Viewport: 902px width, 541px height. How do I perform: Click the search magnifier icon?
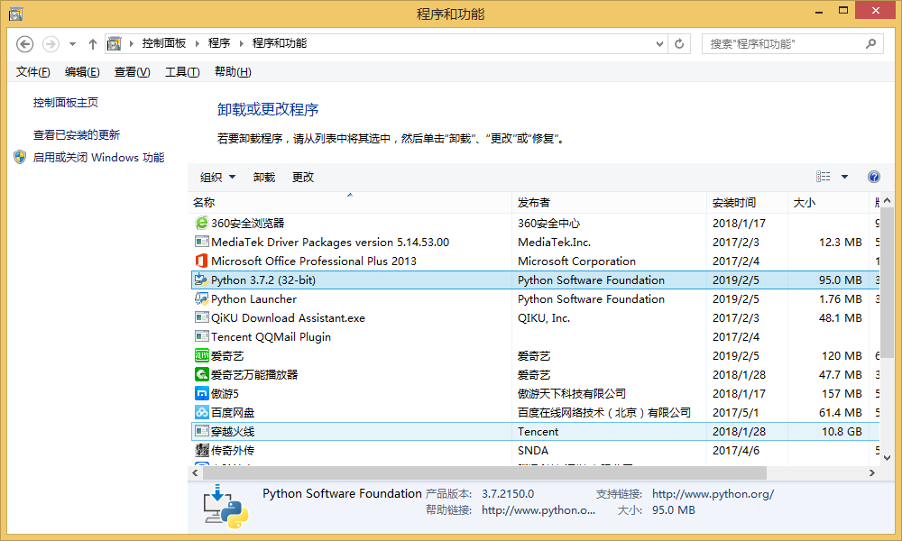(871, 43)
